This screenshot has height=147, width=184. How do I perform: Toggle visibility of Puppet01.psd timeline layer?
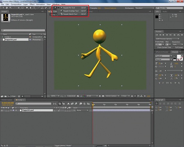pos(2,110)
